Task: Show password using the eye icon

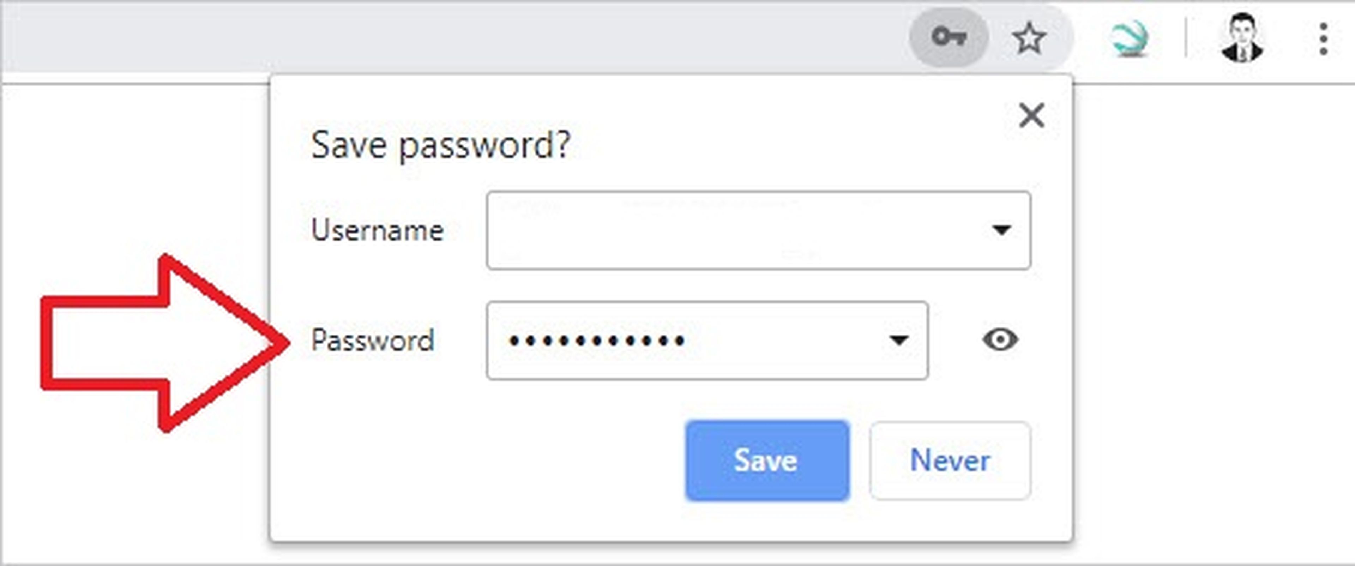Action: (x=1000, y=339)
